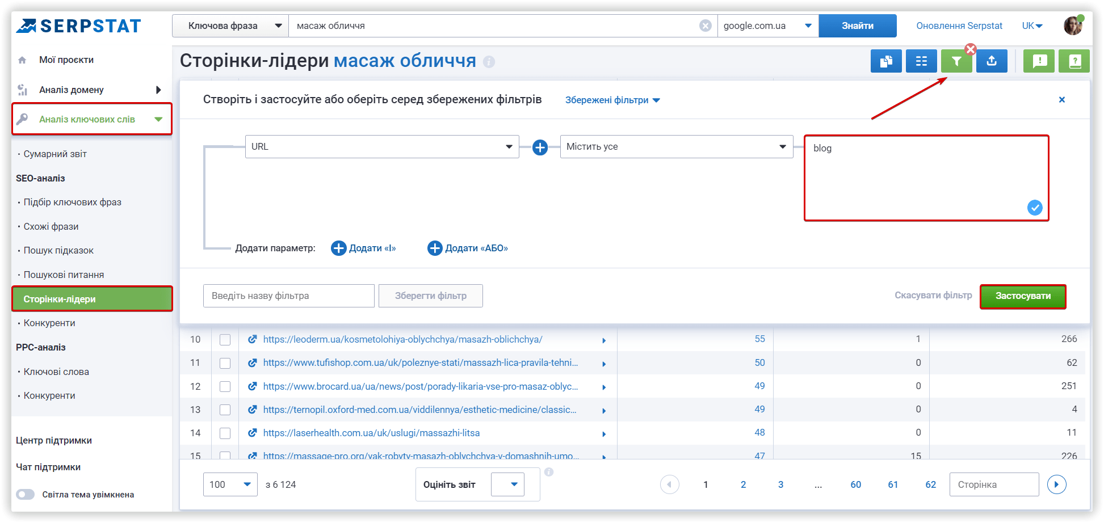Check the checkbox for row 14

point(225,433)
